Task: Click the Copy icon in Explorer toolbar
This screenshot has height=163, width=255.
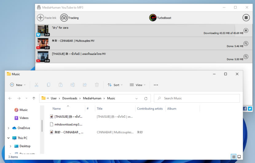Action: tap(49, 85)
